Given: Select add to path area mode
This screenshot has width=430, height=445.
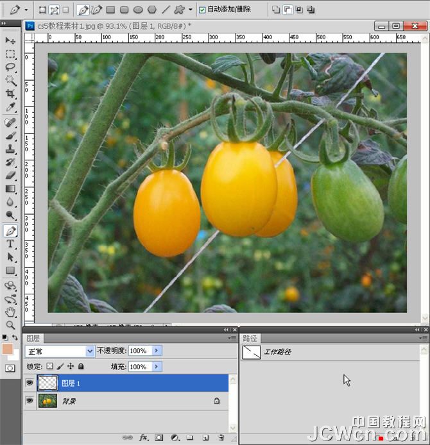Looking at the screenshot, I should (x=275, y=10).
